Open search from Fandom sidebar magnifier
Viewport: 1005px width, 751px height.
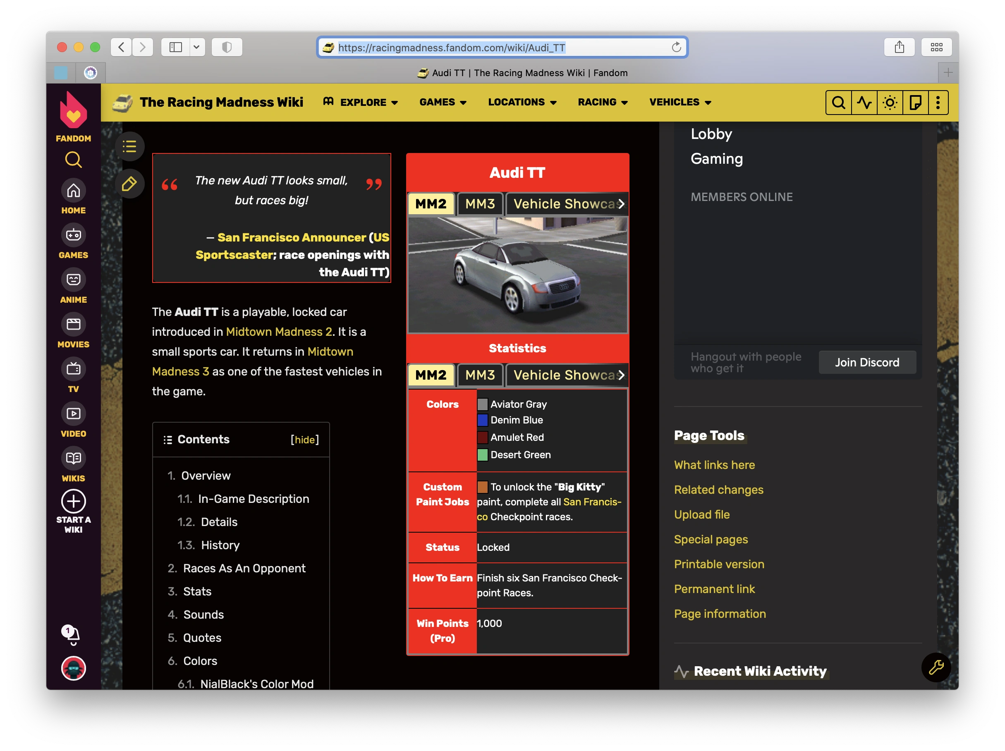tap(73, 160)
